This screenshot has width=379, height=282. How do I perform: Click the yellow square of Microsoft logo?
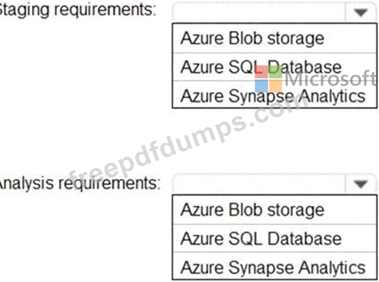click(276, 86)
